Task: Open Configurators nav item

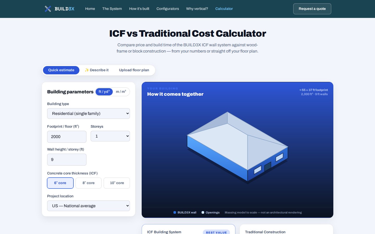Action: tap(168, 9)
